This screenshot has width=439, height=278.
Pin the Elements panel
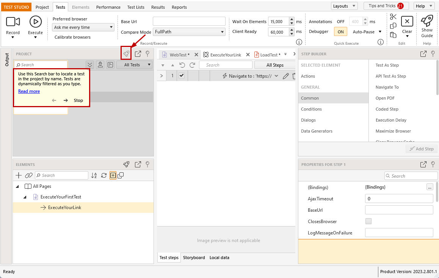point(147,164)
